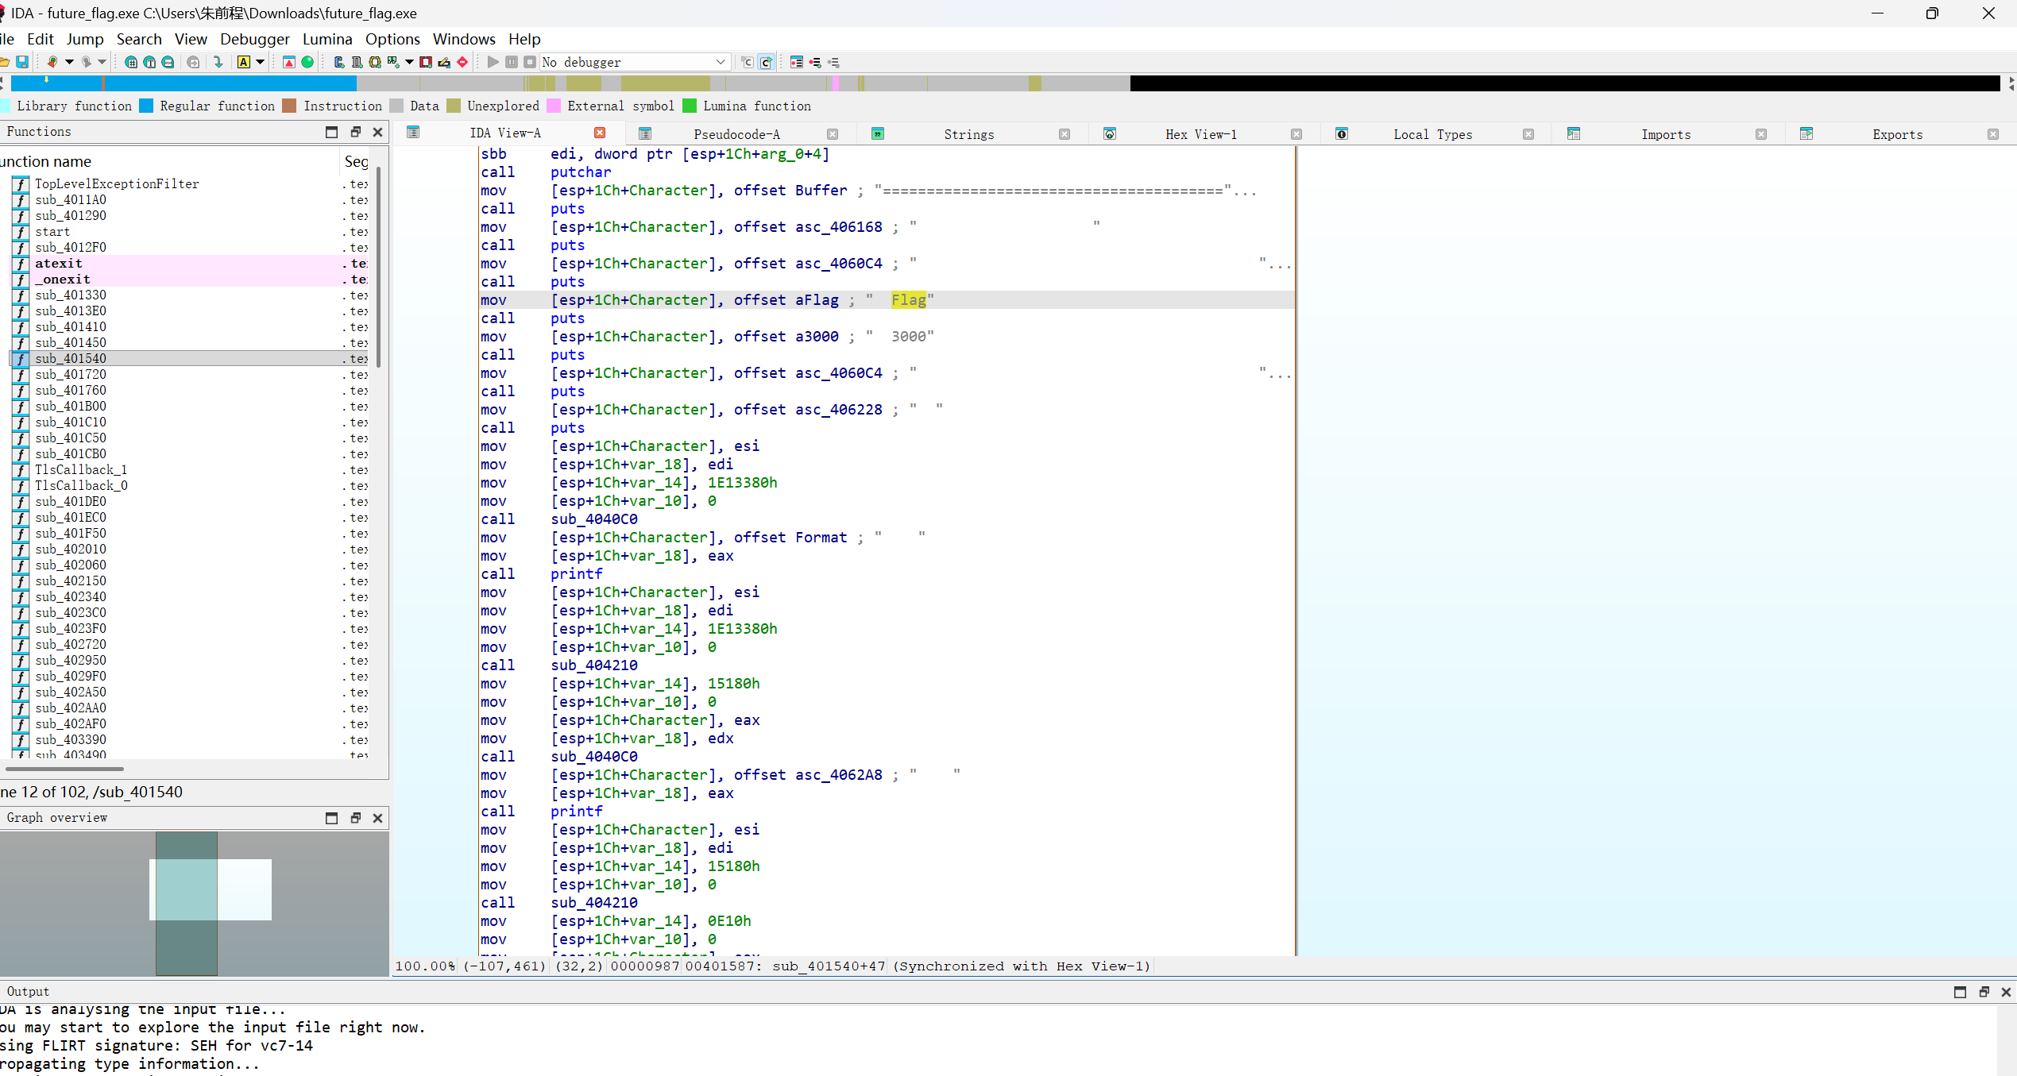
Task: Close the Functions panel
Action: point(378,132)
